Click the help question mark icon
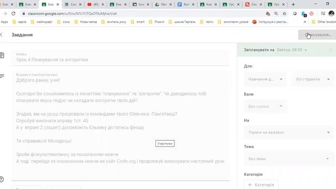Screen dimensions: 336x189 click(x=2, y=179)
